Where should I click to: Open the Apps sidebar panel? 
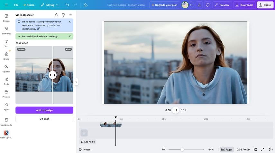pos(6,106)
